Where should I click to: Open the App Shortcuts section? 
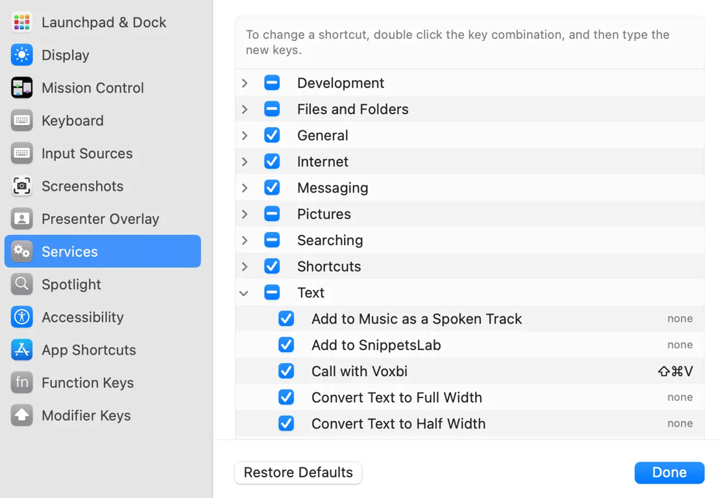[x=88, y=350]
